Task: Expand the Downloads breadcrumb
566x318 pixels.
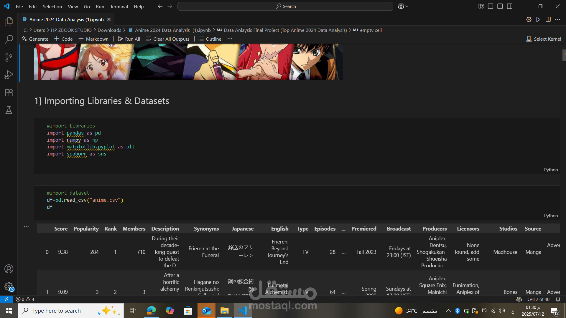Action: click(x=109, y=30)
